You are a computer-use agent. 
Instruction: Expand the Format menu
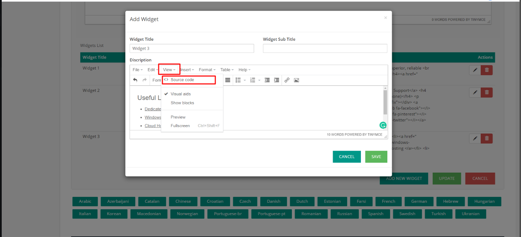click(x=207, y=70)
